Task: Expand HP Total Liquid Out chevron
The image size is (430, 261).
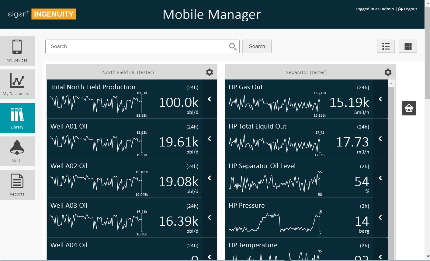Action: [x=380, y=139]
